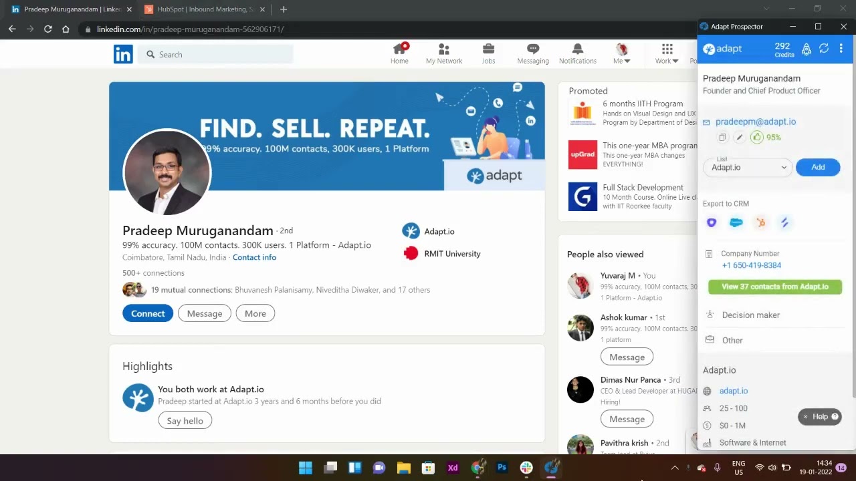
Task: Click 19 mutual connections link
Action: click(x=290, y=290)
